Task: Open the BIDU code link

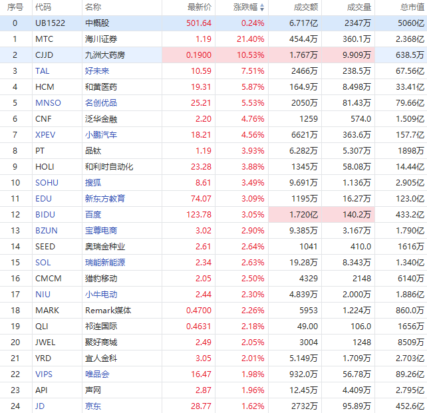Action: click(45, 215)
